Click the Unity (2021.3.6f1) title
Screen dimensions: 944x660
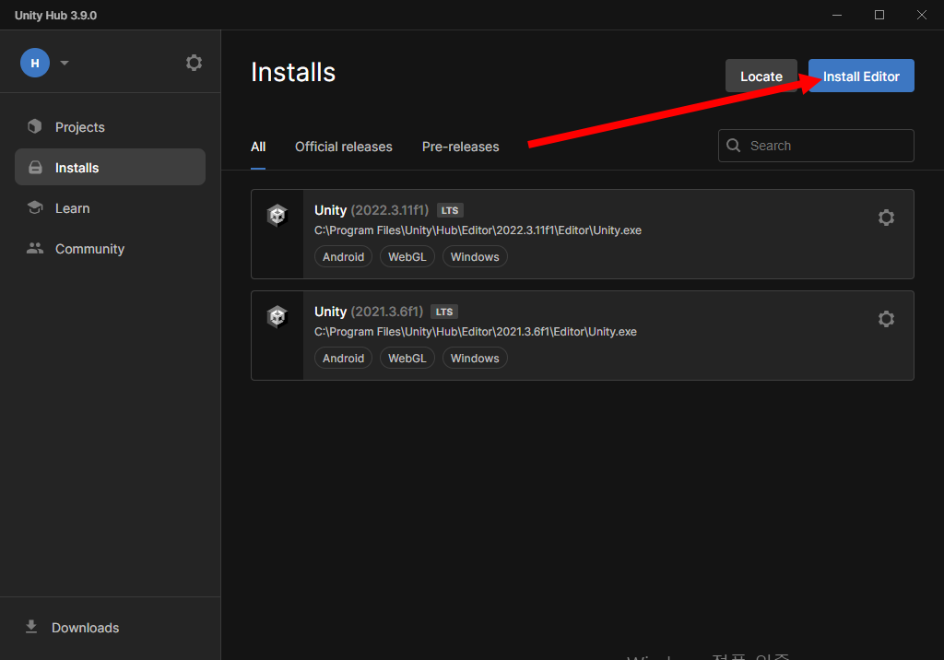pyautogui.click(x=369, y=312)
